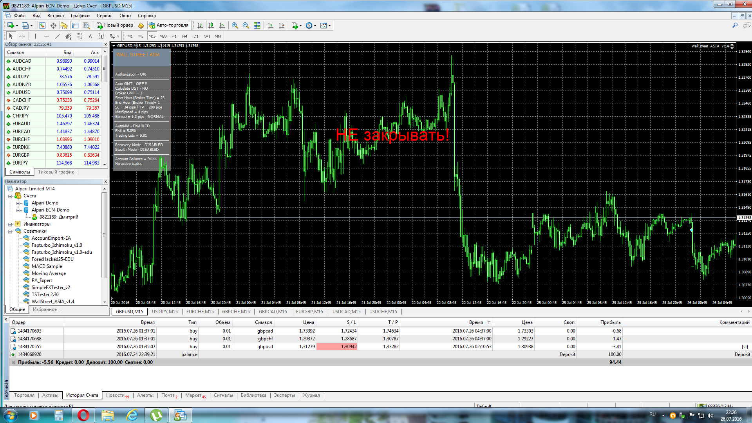Image resolution: width=752 pixels, height=423 pixels.
Task: Switch timeframe to MN
Action: pyautogui.click(x=218, y=36)
